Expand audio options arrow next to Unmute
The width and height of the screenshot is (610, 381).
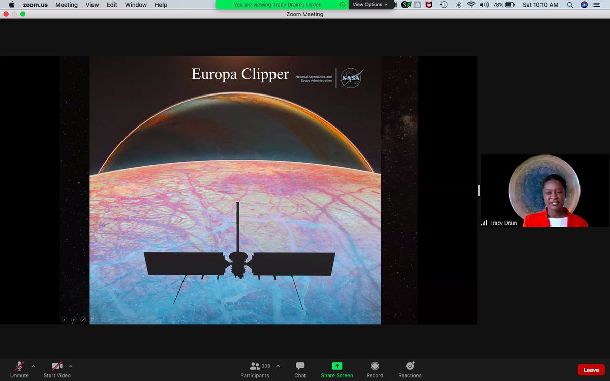point(33,366)
